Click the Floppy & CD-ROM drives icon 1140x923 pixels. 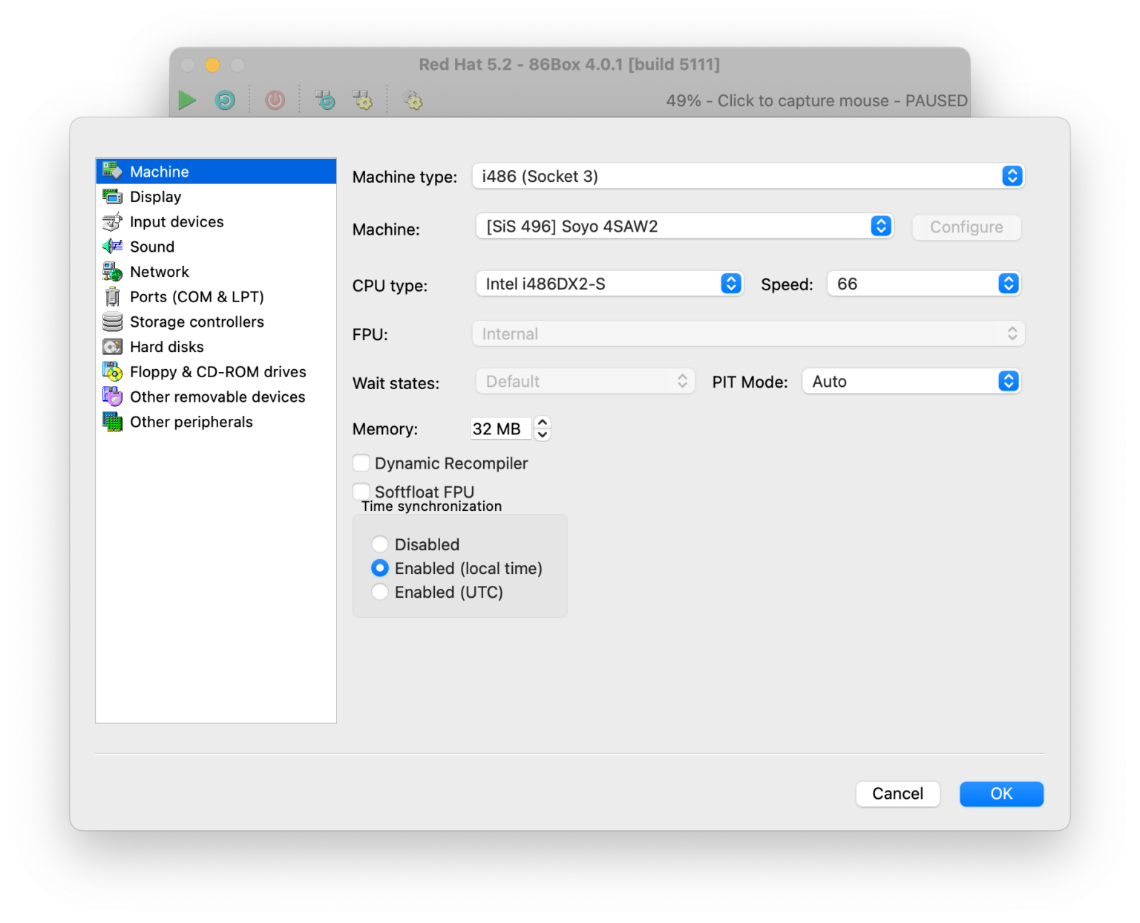(112, 372)
